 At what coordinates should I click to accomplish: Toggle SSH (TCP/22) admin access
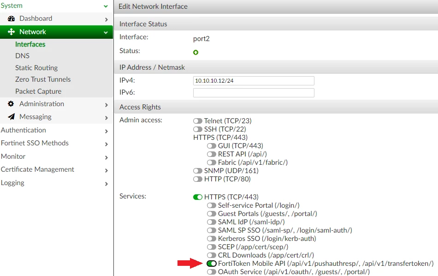point(197,129)
